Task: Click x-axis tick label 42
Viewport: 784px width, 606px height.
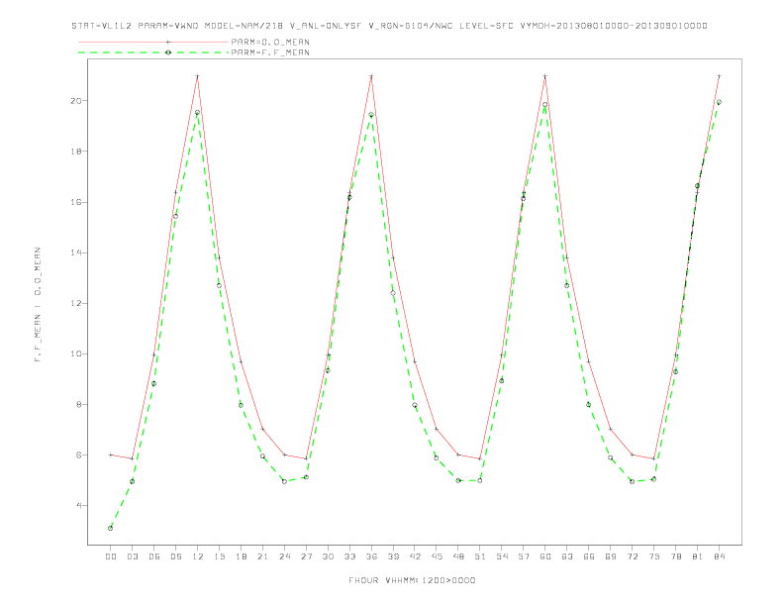Action: (x=415, y=556)
